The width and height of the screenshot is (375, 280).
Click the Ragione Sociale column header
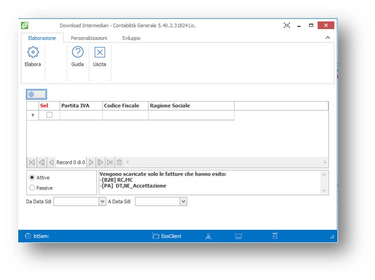click(191, 106)
